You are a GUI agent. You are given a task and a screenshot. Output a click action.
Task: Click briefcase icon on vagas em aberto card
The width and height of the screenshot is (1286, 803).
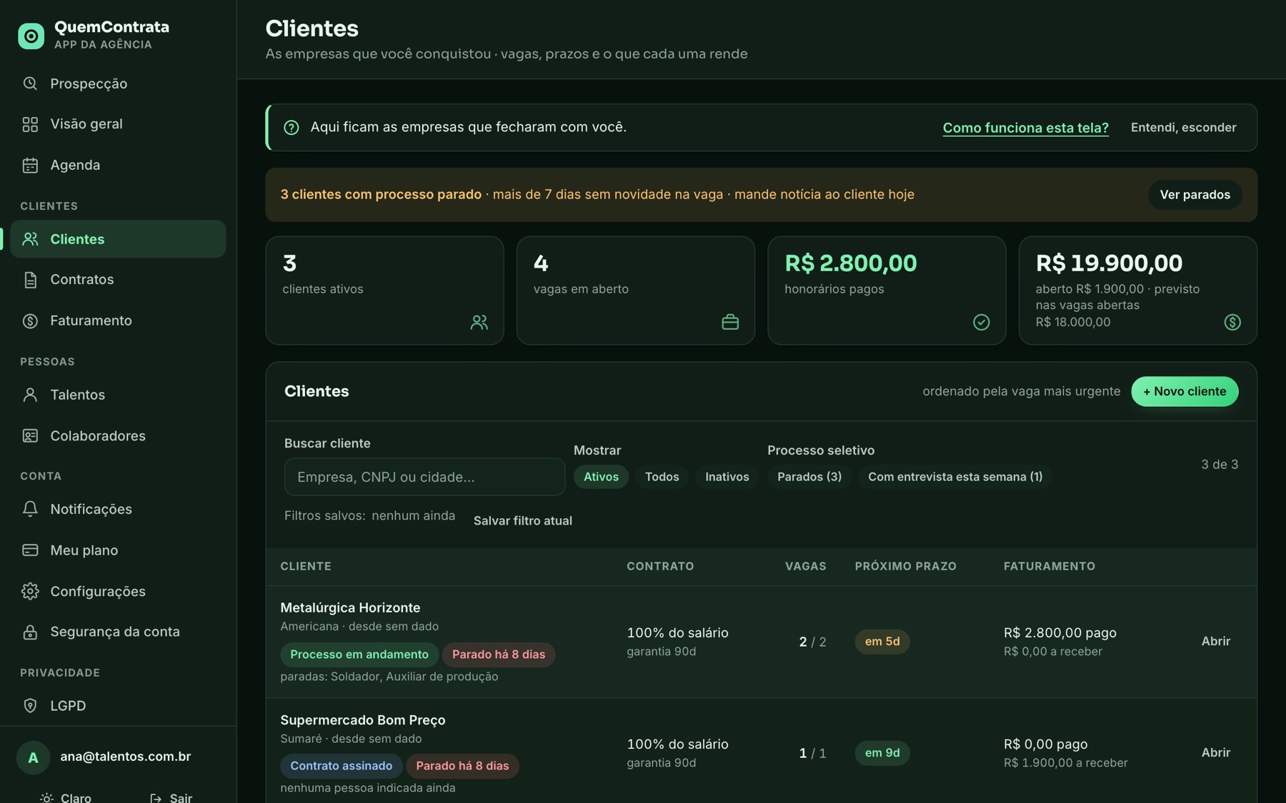(730, 322)
